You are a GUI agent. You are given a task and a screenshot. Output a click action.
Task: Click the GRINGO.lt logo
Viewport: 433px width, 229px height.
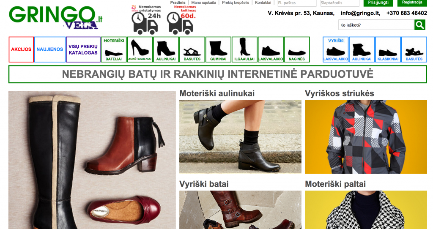(55, 17)
